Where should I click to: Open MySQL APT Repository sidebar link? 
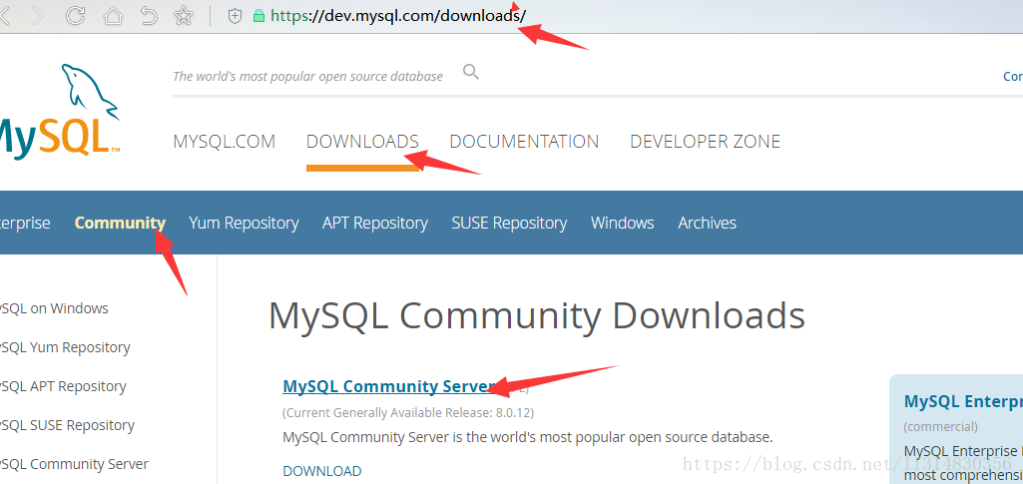coord(63,386)
